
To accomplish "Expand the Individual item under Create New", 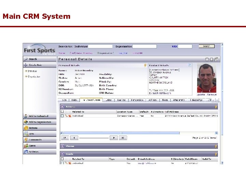I will (x=26, y=71).
